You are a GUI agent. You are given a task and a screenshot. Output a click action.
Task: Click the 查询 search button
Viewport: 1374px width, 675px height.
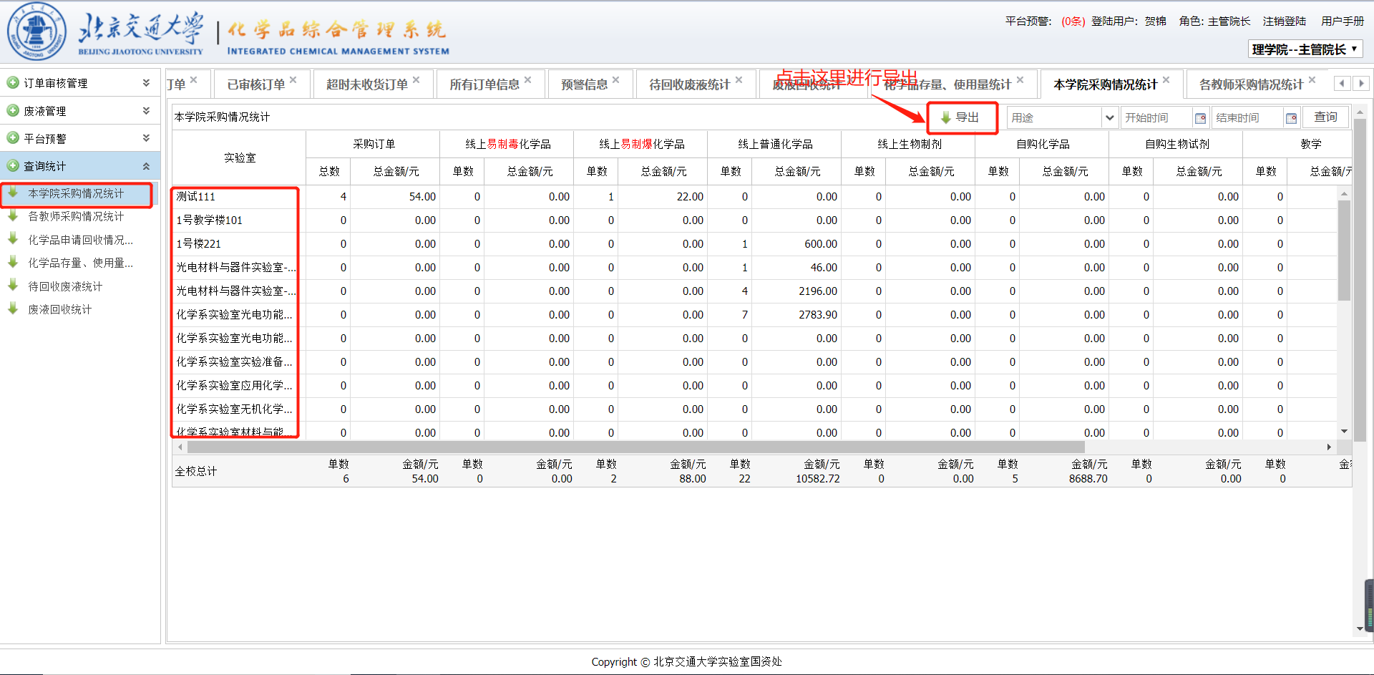(x=1325, y=117)
